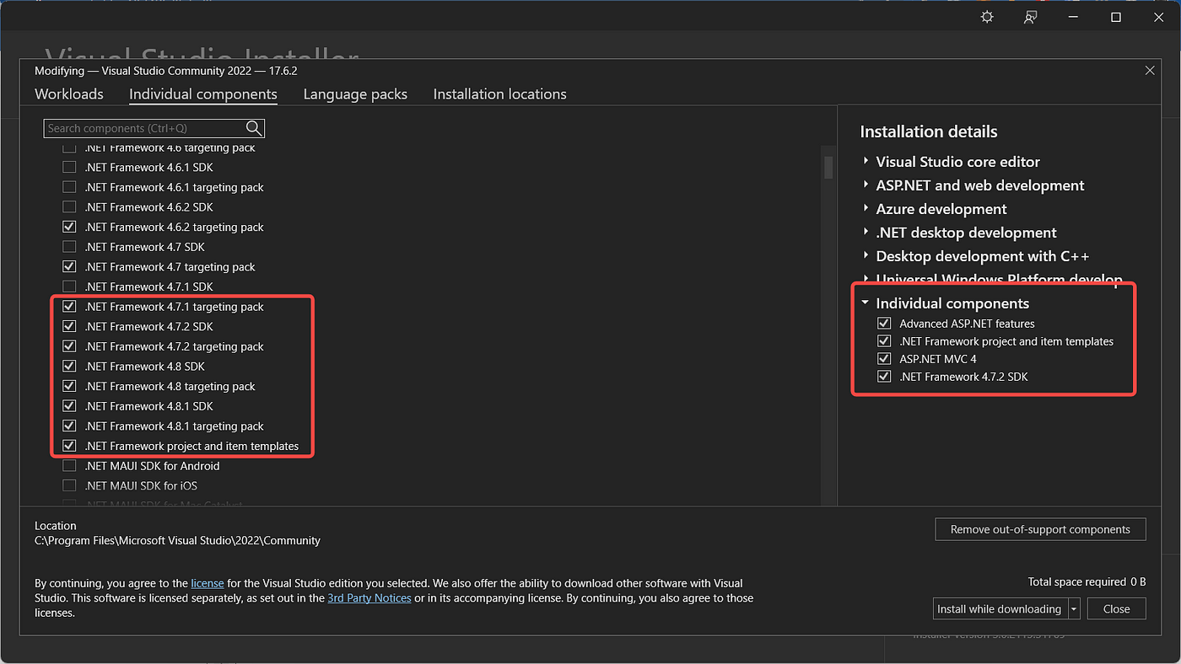Toggle .NET Framework 4.7.2 targeting pack checkbox
The image size is (1181, 664).
(69, 346)
